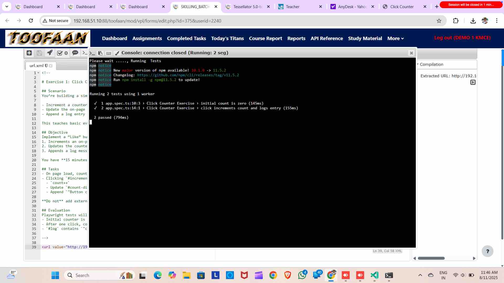Viewport: 504px width, 283px height.
Task: Click the console paste clipboard icon
Action: (100, 53)
